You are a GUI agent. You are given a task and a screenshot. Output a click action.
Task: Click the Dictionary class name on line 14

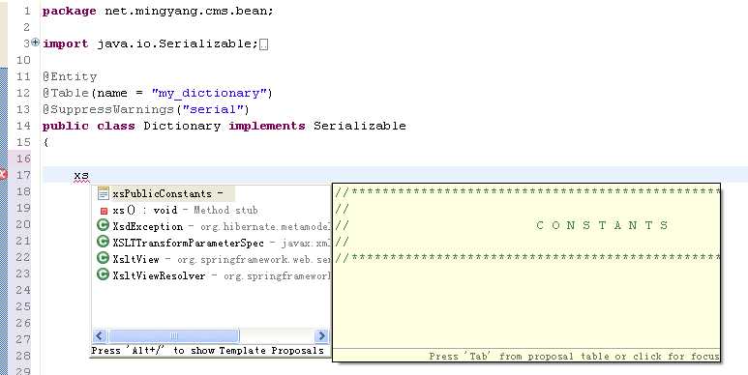click(x=182, y=126)
